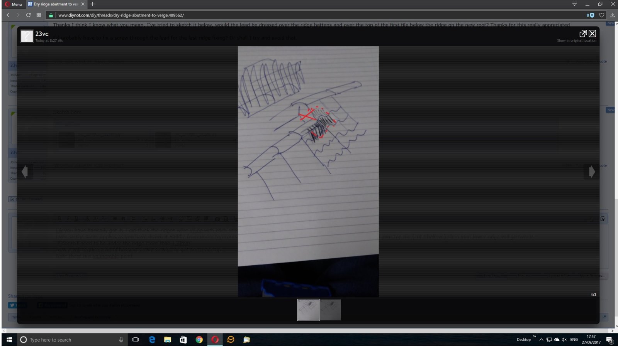This screenshot has width=618, height=347.
Task: Open a new browser tab
Action: pyautogui.click(x=92, y=4)
